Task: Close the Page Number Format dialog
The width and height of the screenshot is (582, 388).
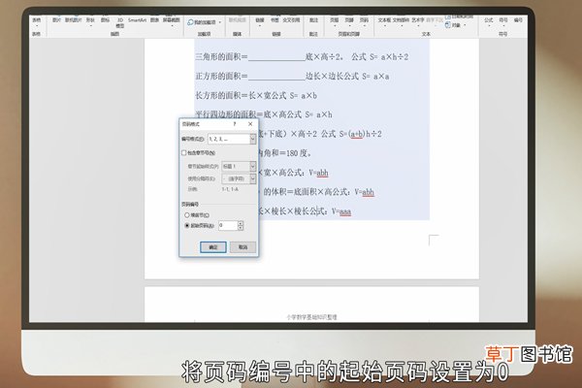Action: click(250, 124)
